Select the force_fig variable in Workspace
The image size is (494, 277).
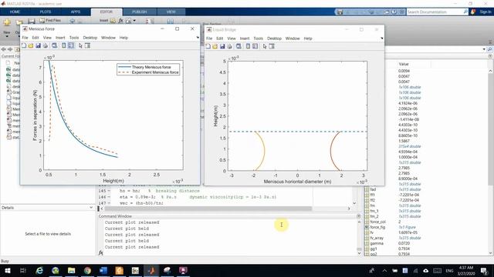pyautogui.click(x=377, y=227)
